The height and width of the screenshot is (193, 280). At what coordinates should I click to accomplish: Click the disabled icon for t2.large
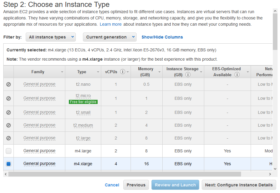[8, 138]
